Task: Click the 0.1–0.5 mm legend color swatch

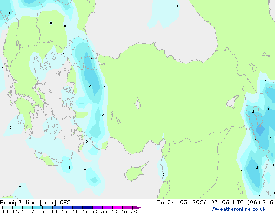Action: [x=7, y=207]
